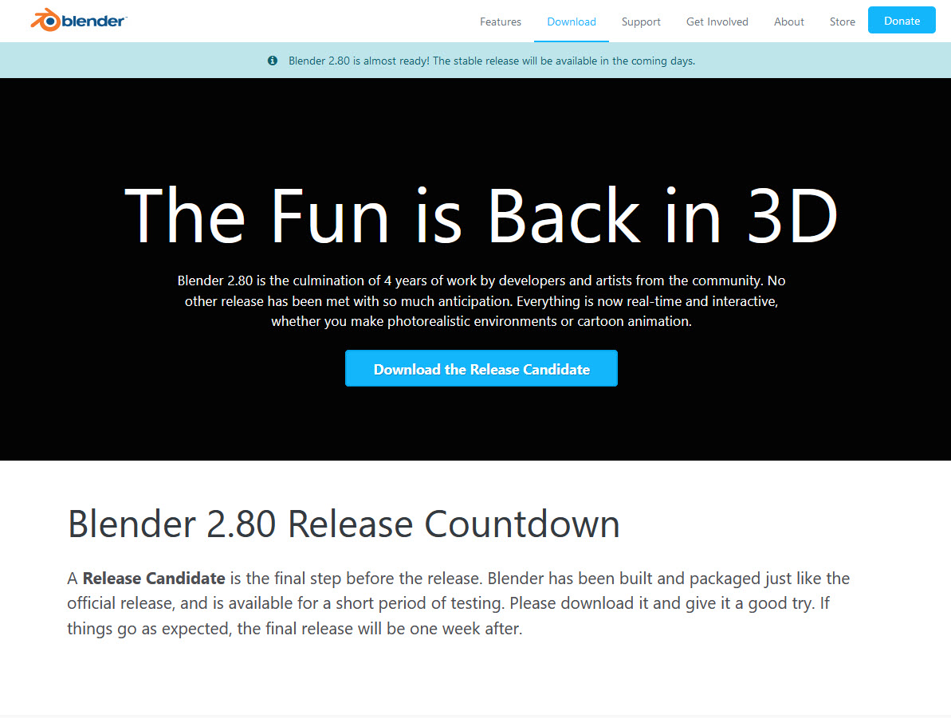Click the 'Blender 2.80 is almost ready!' banner text
Viewport: 951px width, 718px height.
pos(492,61)
